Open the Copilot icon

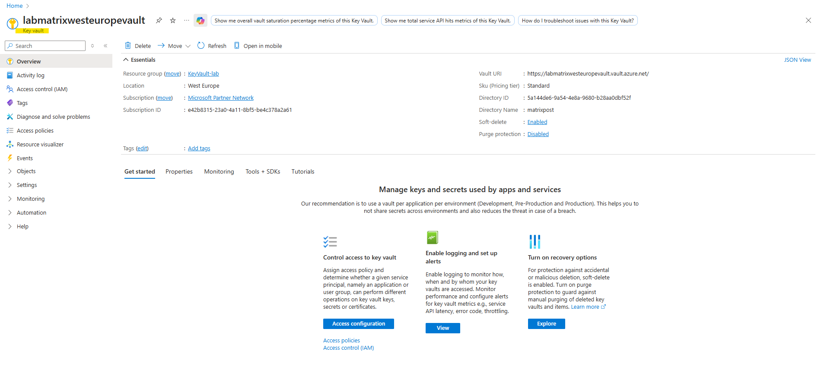(200, 20)
